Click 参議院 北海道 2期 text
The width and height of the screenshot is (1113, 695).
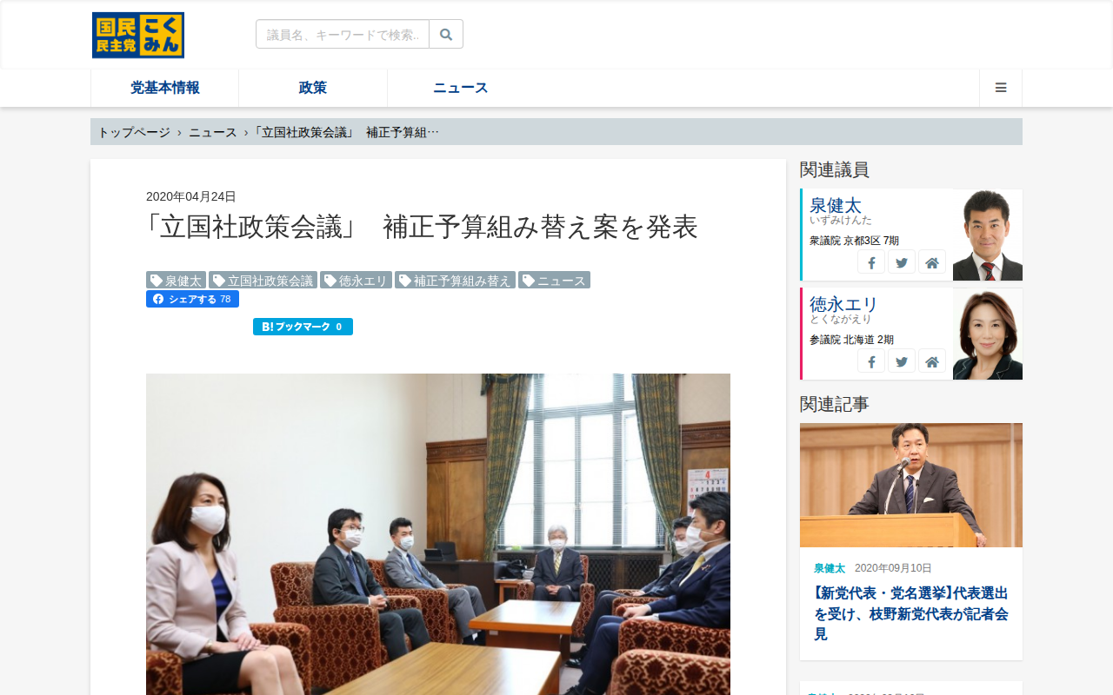851,340
